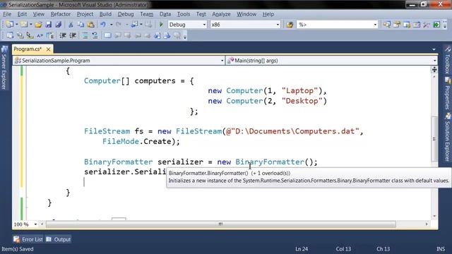Screen dimensions: 452x254
Task: Toggle a bookmark on the current line
Action: pos(107,36)
